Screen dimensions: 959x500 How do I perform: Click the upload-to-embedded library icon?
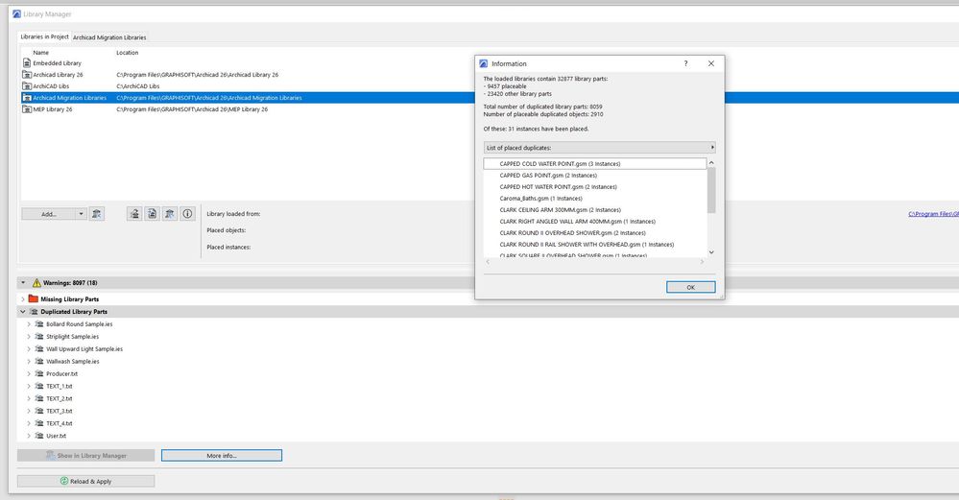[x=134, y=214]
